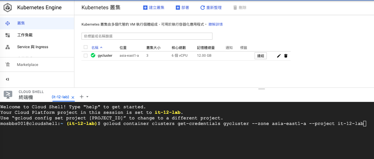Open the 叢集 clusters sidebar item

coord(37,23)
